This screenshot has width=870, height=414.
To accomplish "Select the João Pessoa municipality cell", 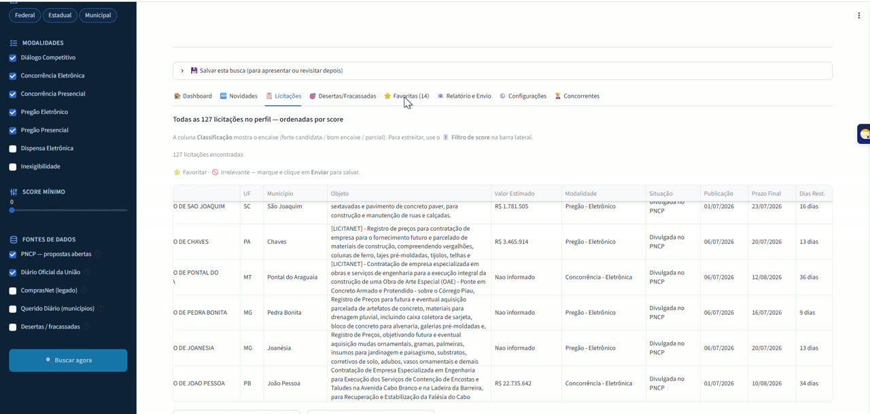I will tap(296, 383).
